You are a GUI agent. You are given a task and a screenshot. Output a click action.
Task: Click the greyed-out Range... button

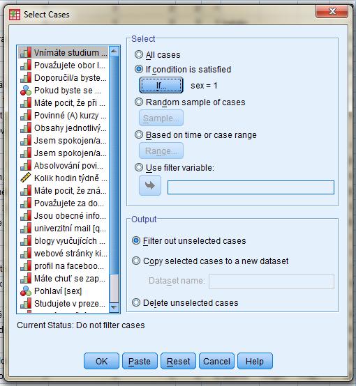pyautogui.click(x=161, y=150)
